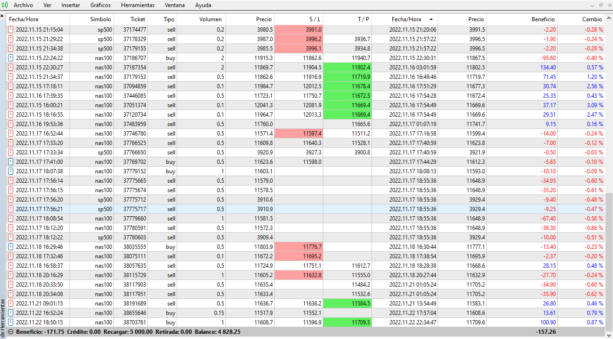Click the order icon for ticket 38191689

click(11, 304)
